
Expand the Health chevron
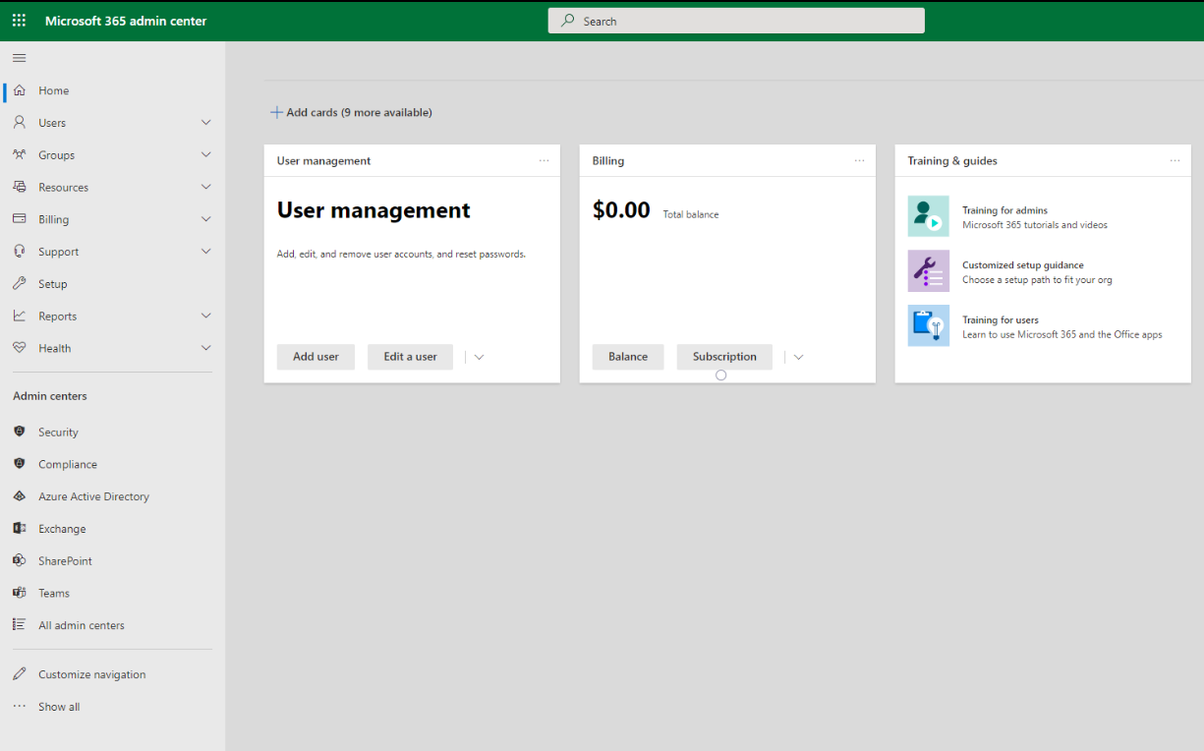[x=205, y=348]
